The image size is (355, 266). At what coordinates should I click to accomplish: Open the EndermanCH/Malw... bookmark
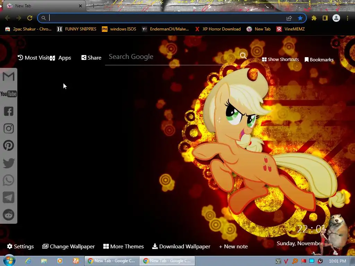(x=165, y=29)
